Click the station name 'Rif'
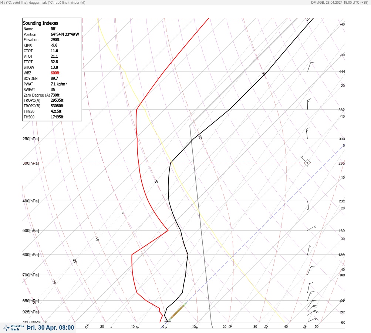The image size is (371, 333). [53, 29]
